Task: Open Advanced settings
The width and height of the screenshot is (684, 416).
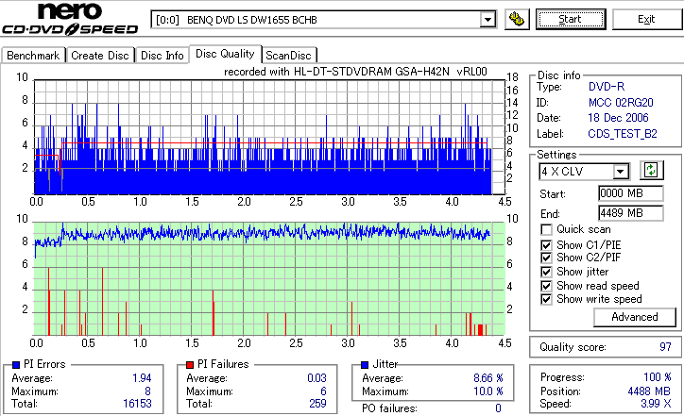Action: [634, 317]
